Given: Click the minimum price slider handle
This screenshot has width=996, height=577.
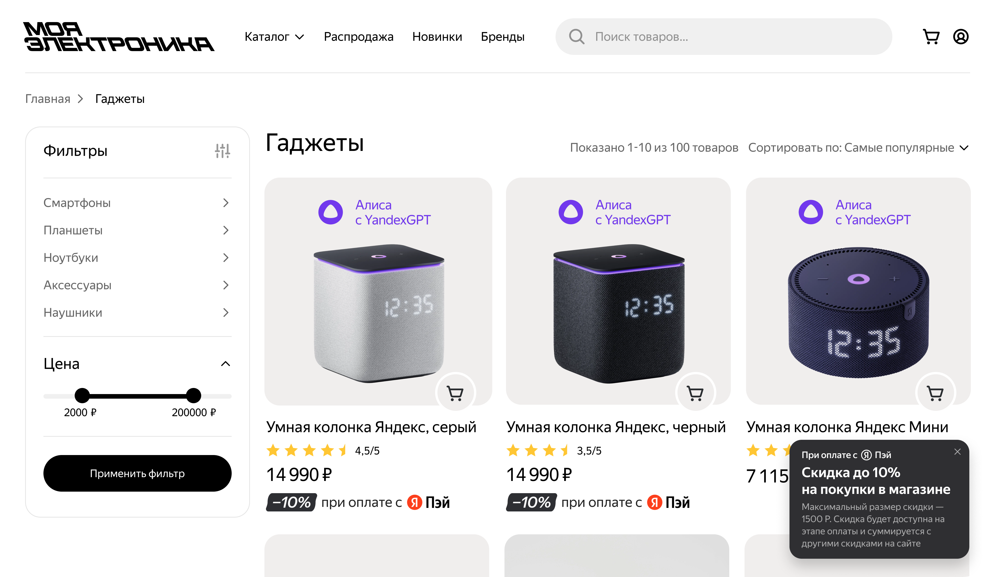Looking at the screenshot, I should 82,396.
